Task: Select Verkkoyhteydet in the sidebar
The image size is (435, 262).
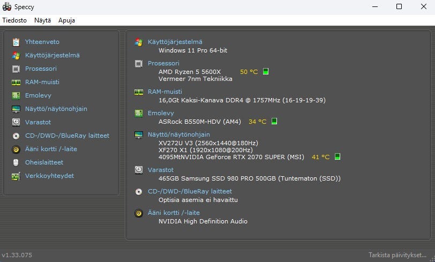Action: (x=49, y=176)
